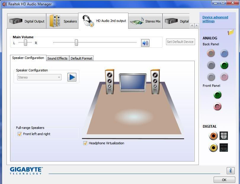The height and width of the screenshot is (184, 240).
Task: Open Device advanced settings link
Action: point(215,19)
